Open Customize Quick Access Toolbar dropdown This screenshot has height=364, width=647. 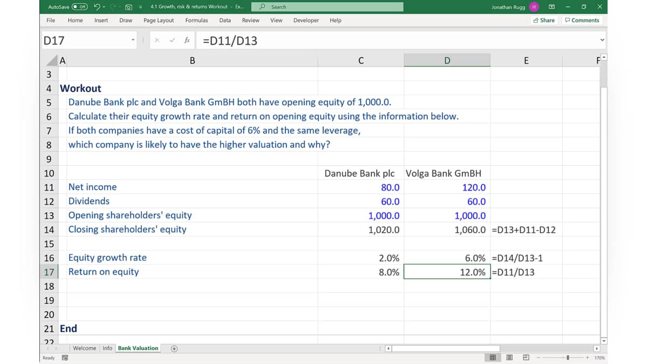pyautogui.click(x=140, y=7)
